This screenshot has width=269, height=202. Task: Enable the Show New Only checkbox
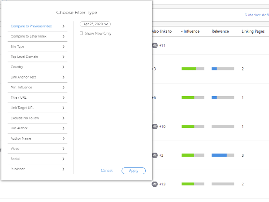pos(81,33)
